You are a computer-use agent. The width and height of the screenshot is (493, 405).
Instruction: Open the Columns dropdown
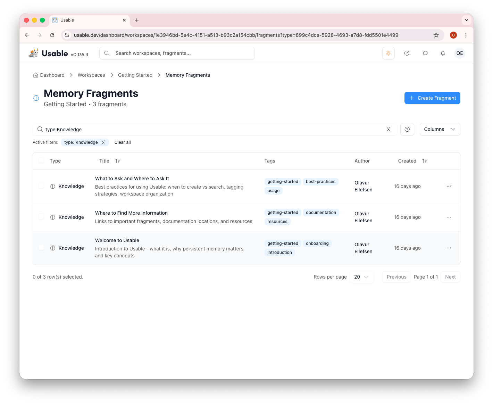440,129
